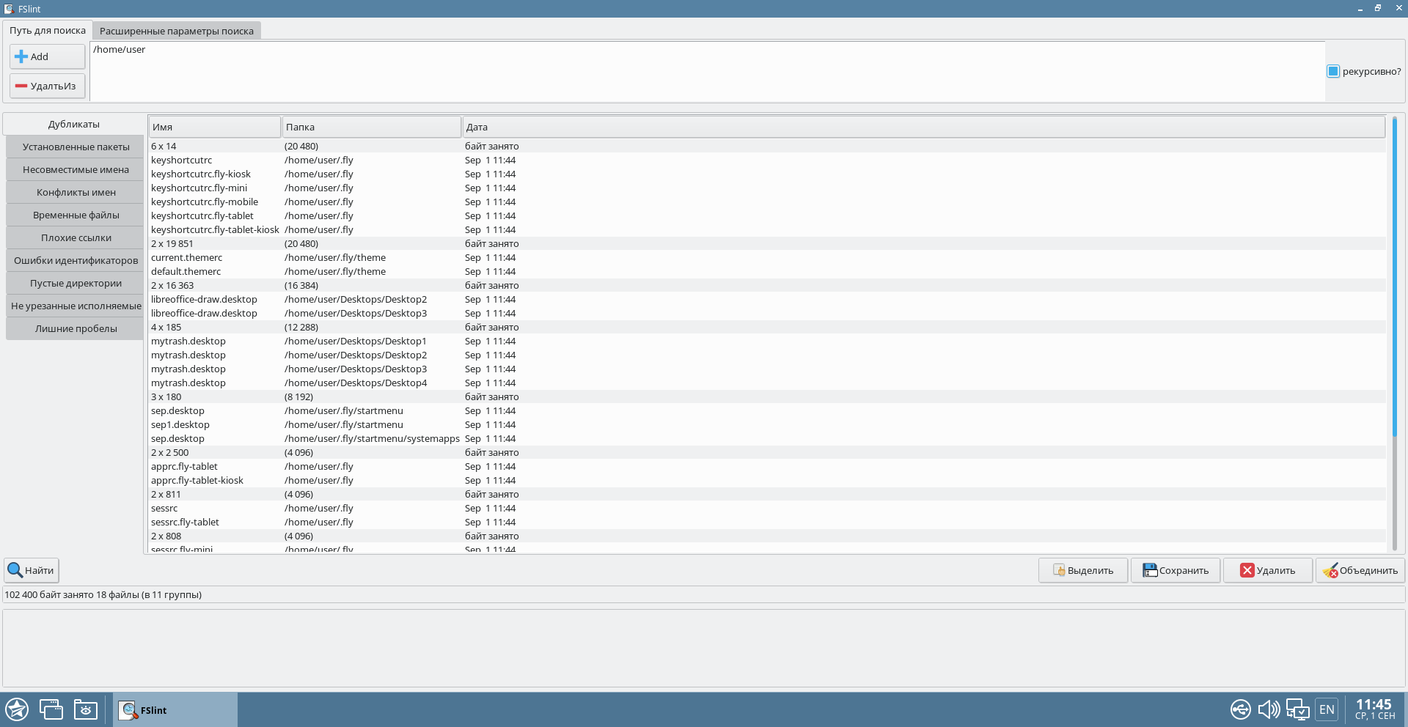Sort results by Папка column header

(x=371, y=127)
